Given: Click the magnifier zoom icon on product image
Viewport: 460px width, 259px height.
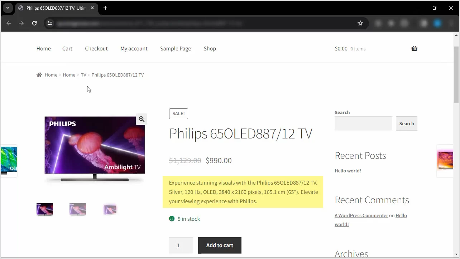Looking at the screenshot, I should (142, 119).
